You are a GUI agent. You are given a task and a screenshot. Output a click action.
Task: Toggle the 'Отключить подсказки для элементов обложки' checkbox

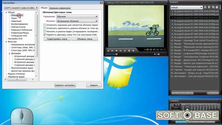(45, 25)
